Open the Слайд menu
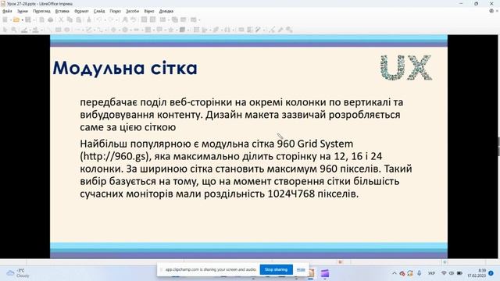 coord(99,11)
